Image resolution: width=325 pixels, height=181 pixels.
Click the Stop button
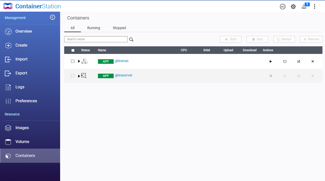click(257, 39)
